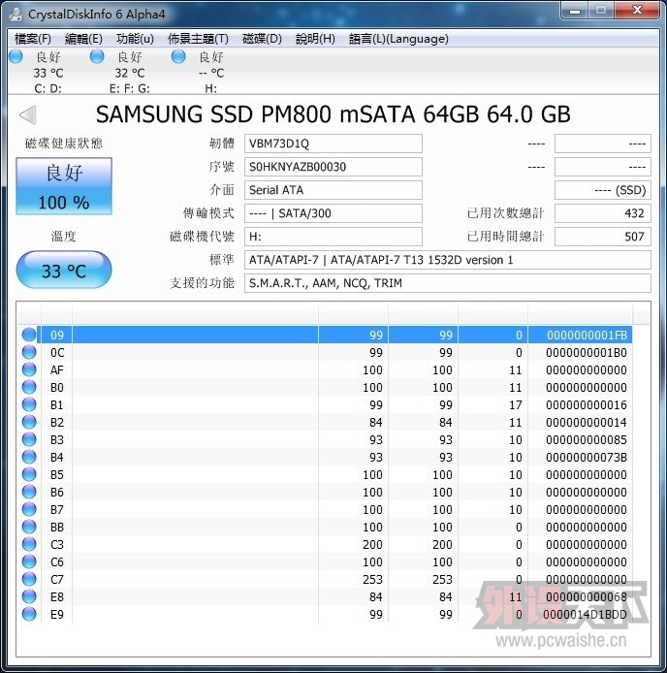Click transfer mode field SATA/300
The width and height of the screenshot is (667, 673).
pyautogui.click(x=333, y=213)
